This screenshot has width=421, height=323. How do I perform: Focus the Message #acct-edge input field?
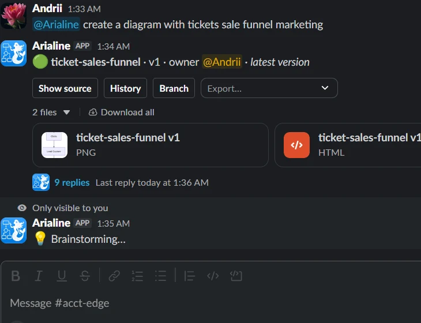tap(210, 303)
